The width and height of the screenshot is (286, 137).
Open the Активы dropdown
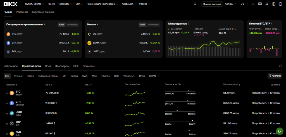tap(230, 4)
